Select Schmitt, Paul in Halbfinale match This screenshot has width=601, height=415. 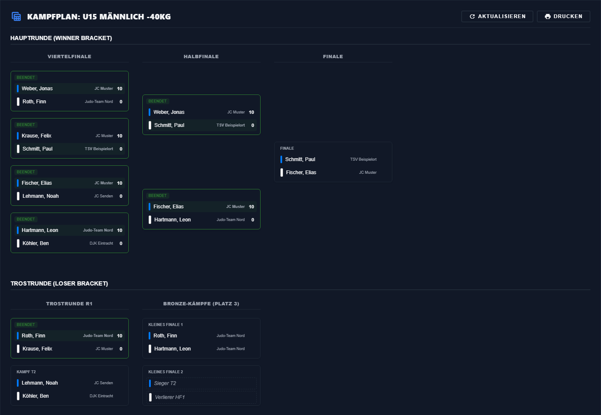coord(201,125)
